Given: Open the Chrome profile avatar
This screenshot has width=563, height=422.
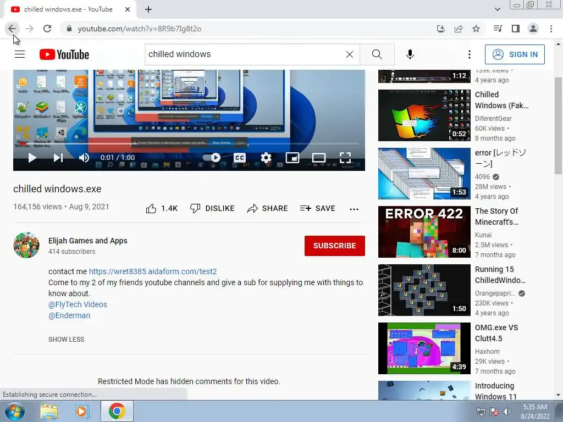Looking at the screenshot, I should point(533,29).
